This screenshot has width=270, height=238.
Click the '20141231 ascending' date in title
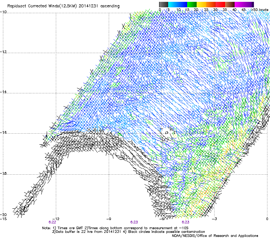tap(99, 6)
